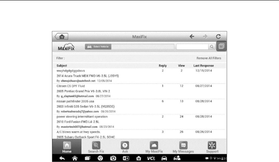Screen dimensions: 279x162
Task: Click the Last Response column header
Action: (204, 65)
